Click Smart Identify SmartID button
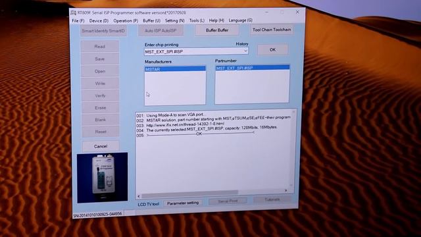This screenshot has height=237, width=421. 103,31
